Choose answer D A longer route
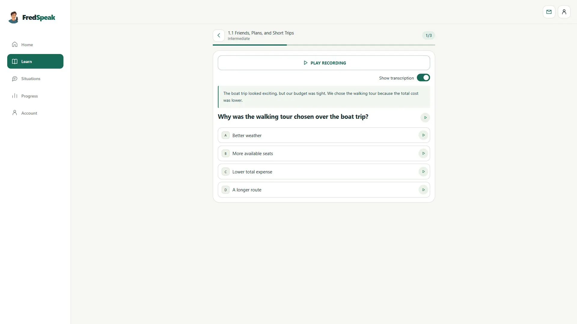This screenshot has width=577, height=324. point(324,190)
